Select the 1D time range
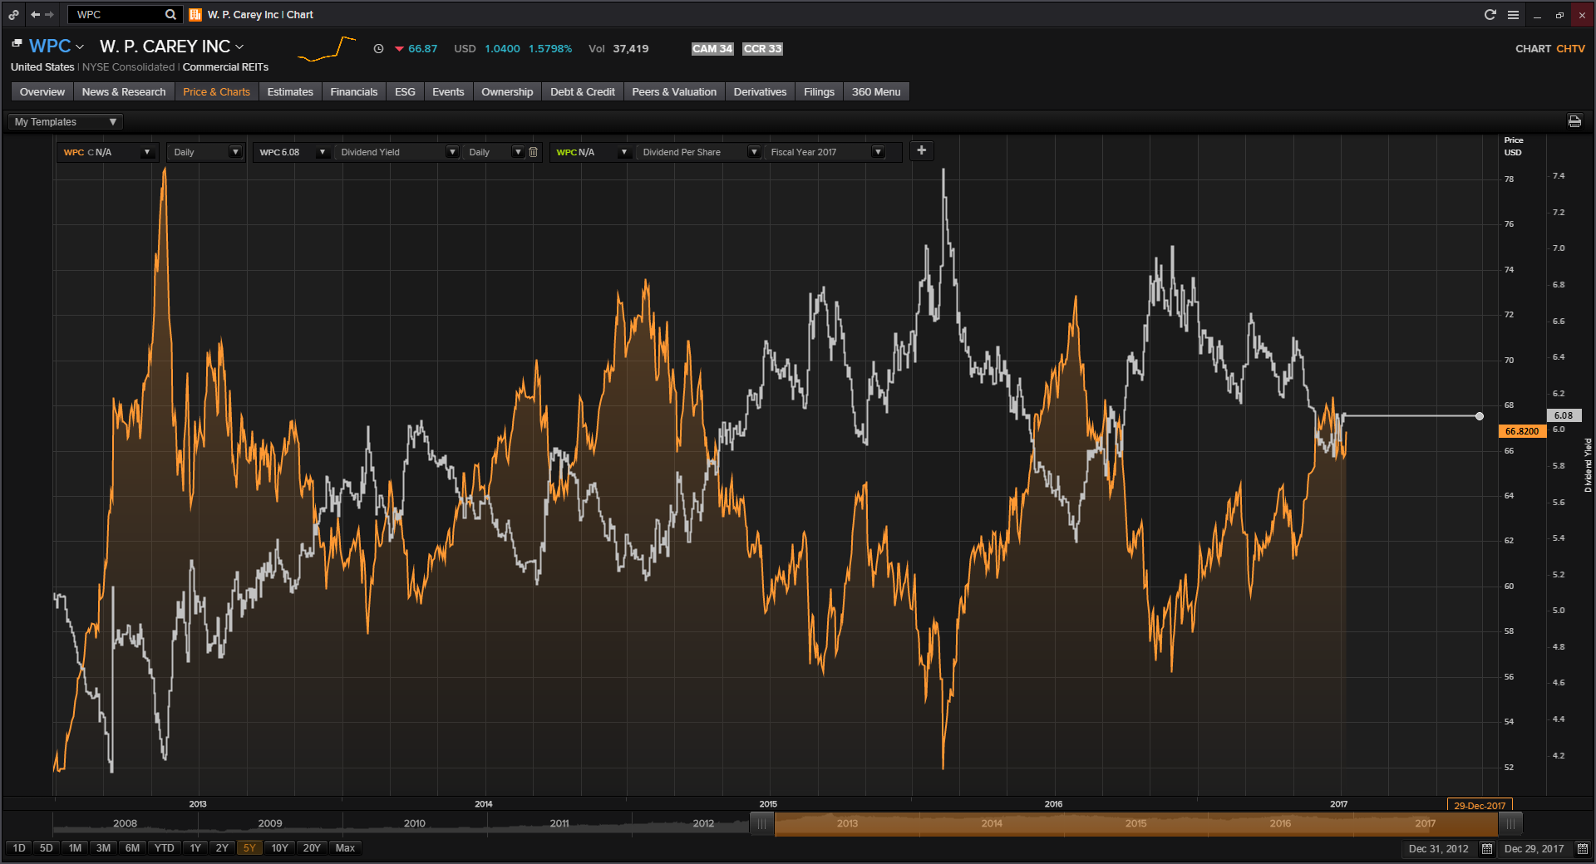Image resolution: width=1596 pixels, height=864 pixels. click(19, 848)
